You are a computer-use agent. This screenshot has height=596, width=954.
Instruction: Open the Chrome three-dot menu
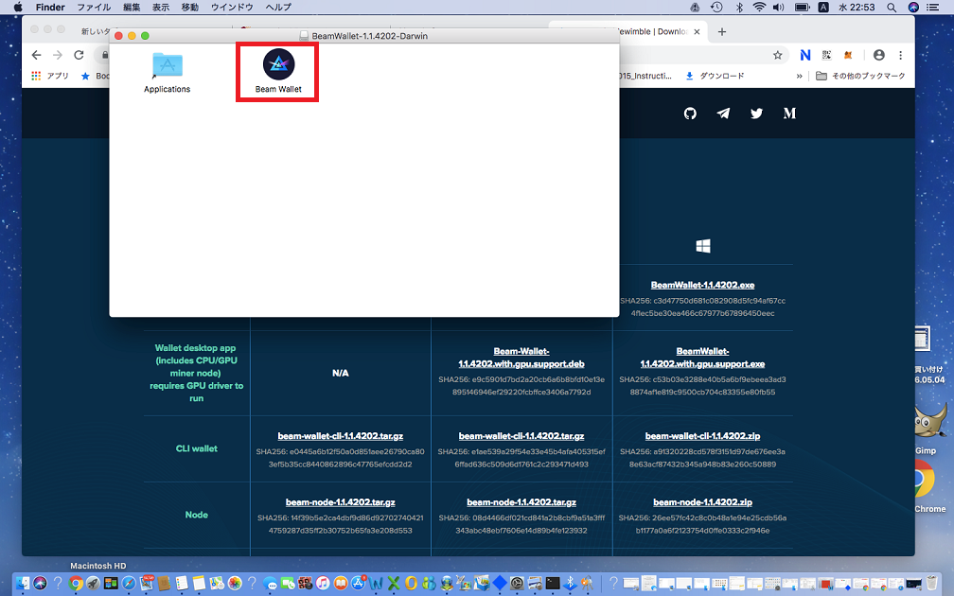coord(900,55)
